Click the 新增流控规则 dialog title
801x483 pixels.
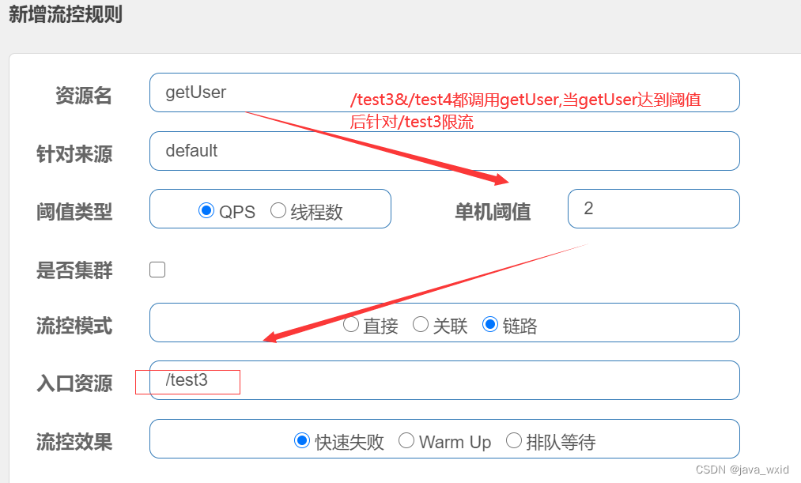pyautogui.click(x=66, y=14)
